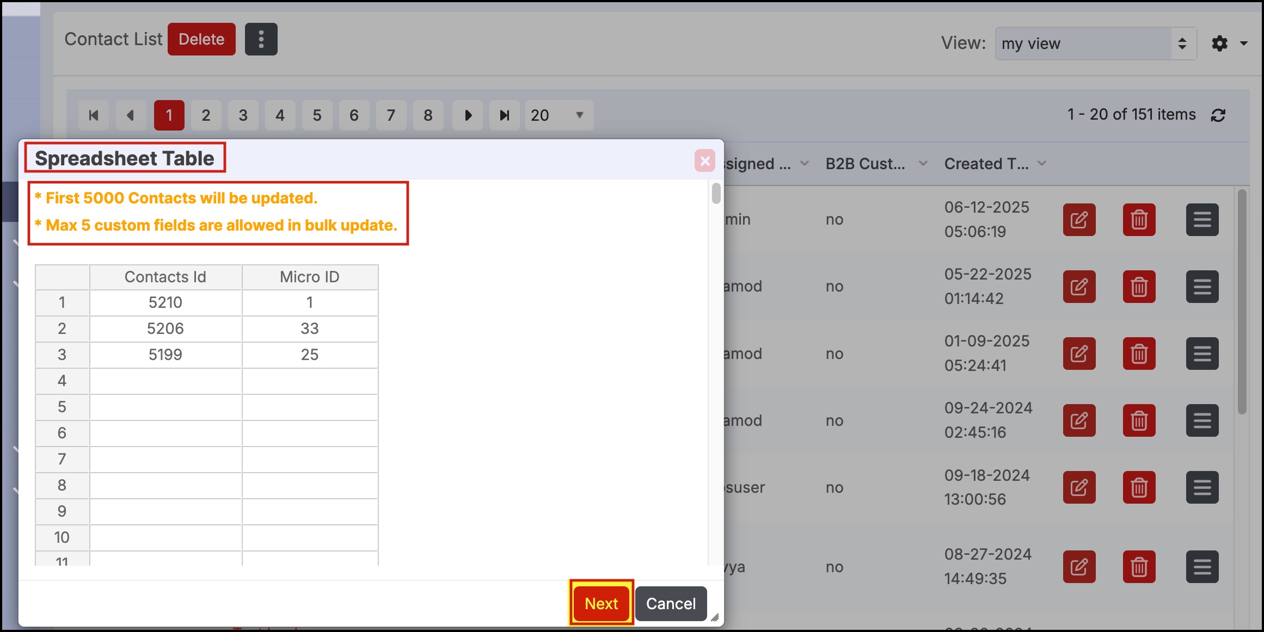
Task: Click edit icon for 09-18-2024 row
Action: coord(1079,487)
